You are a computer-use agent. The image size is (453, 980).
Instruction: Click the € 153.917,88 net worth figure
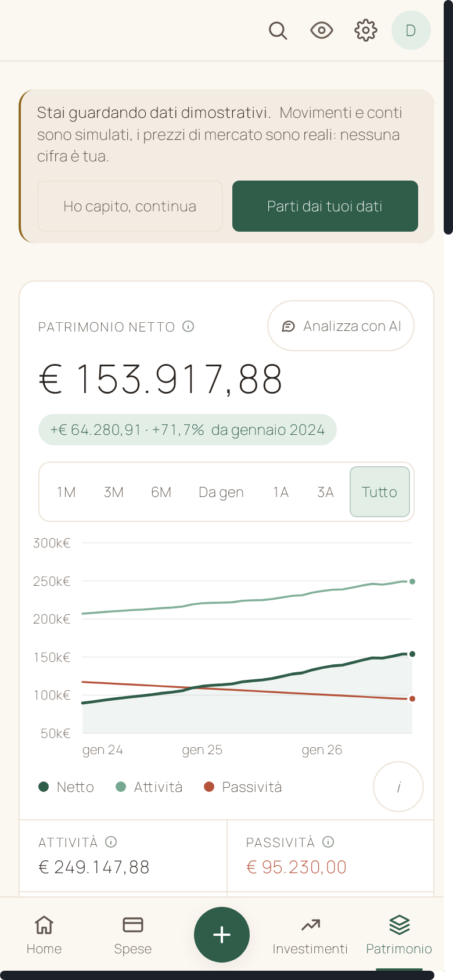click(161, 380)
